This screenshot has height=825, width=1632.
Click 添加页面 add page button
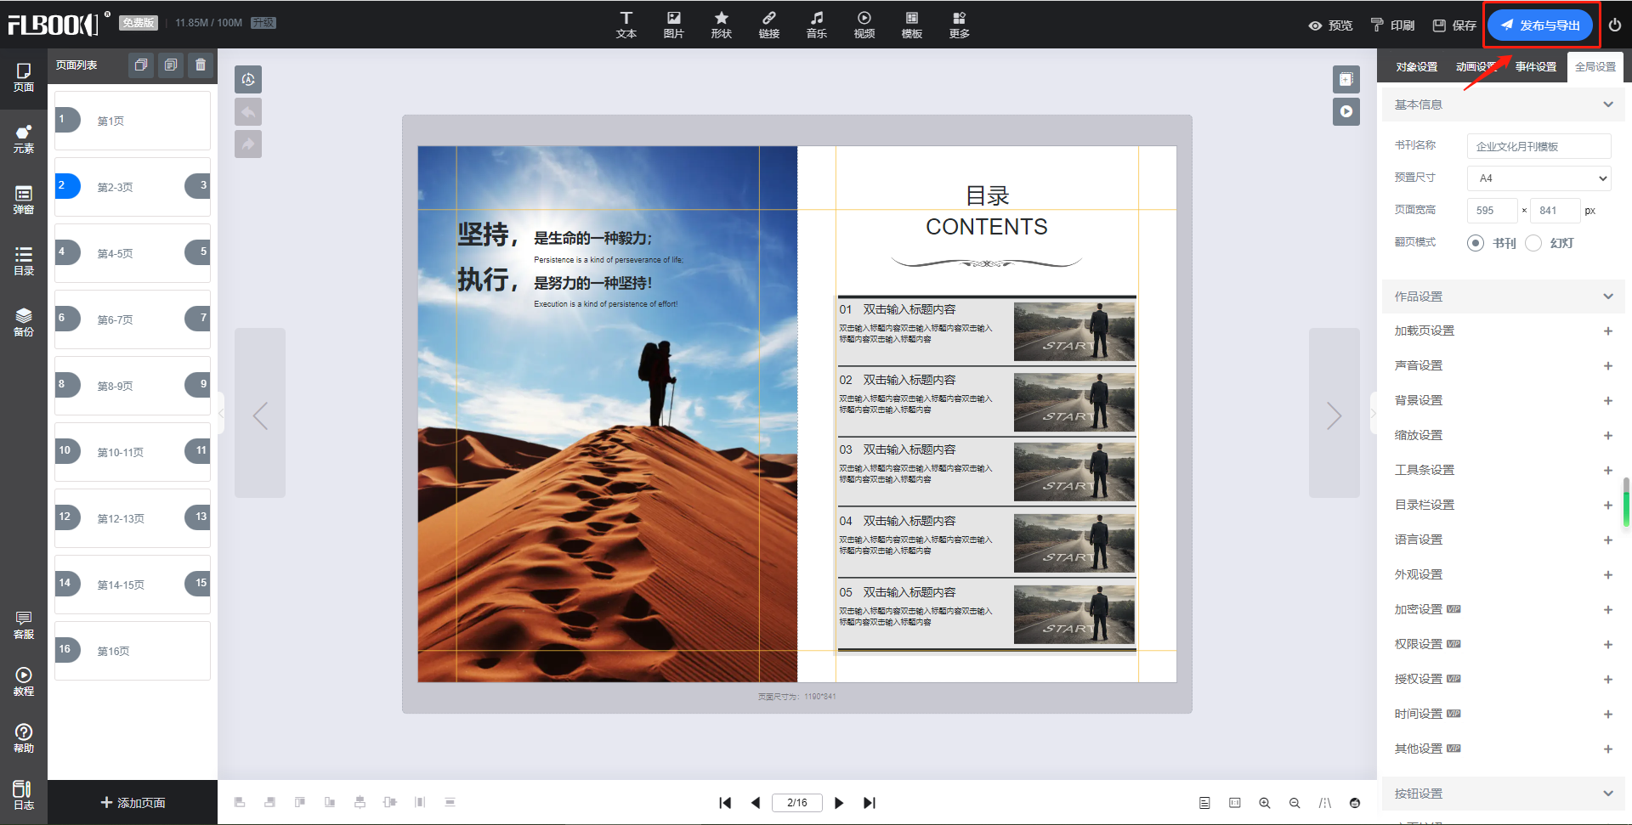point(133,802)
